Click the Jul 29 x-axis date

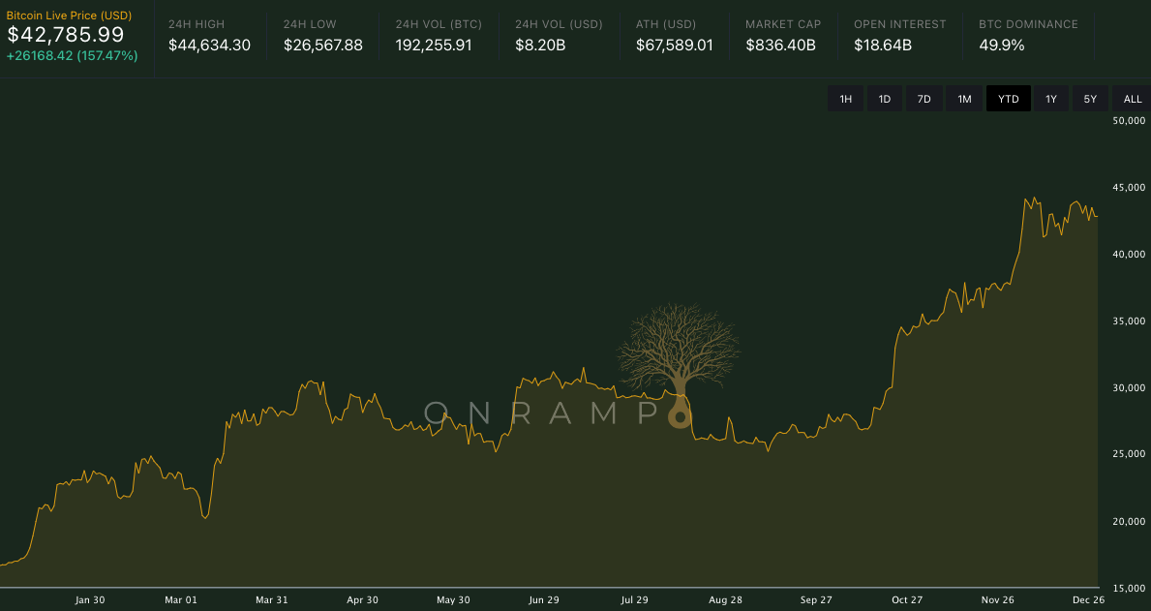[x=635, y=600]
